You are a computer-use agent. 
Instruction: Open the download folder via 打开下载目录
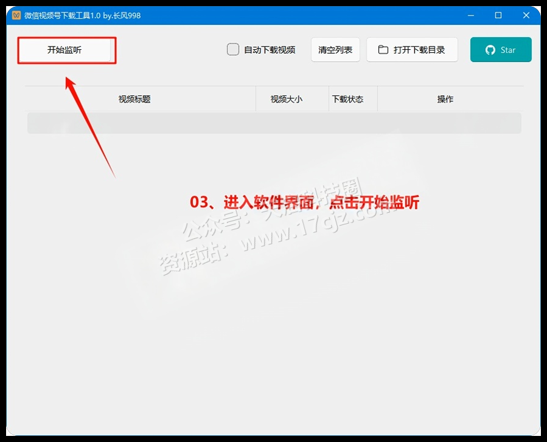coord(412,50)
